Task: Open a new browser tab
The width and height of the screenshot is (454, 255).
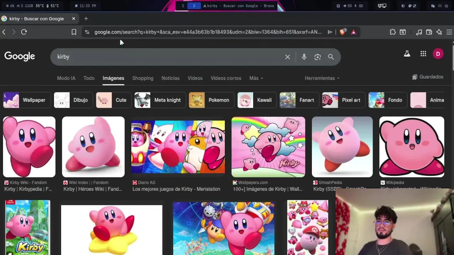Action: coord(86,19)
